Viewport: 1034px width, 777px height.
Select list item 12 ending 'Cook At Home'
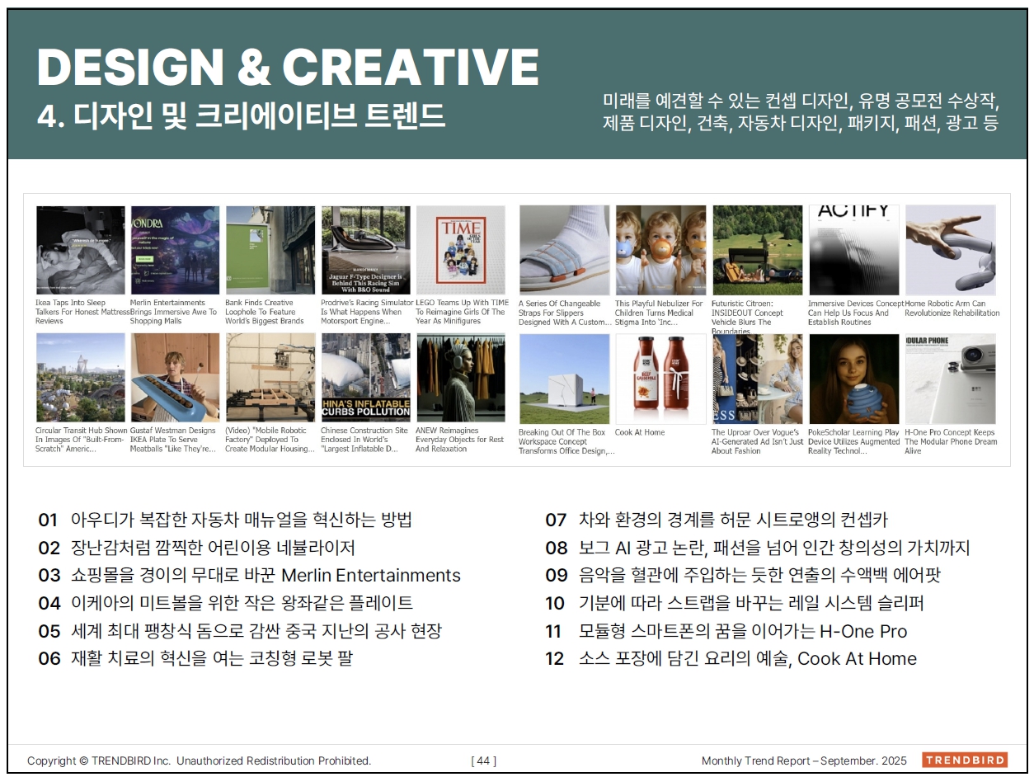[x=731, y=658]
